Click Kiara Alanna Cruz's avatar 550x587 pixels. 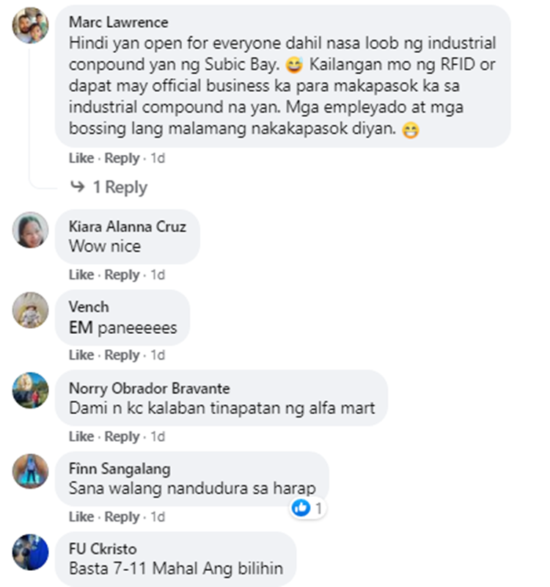tap(31, 230)
